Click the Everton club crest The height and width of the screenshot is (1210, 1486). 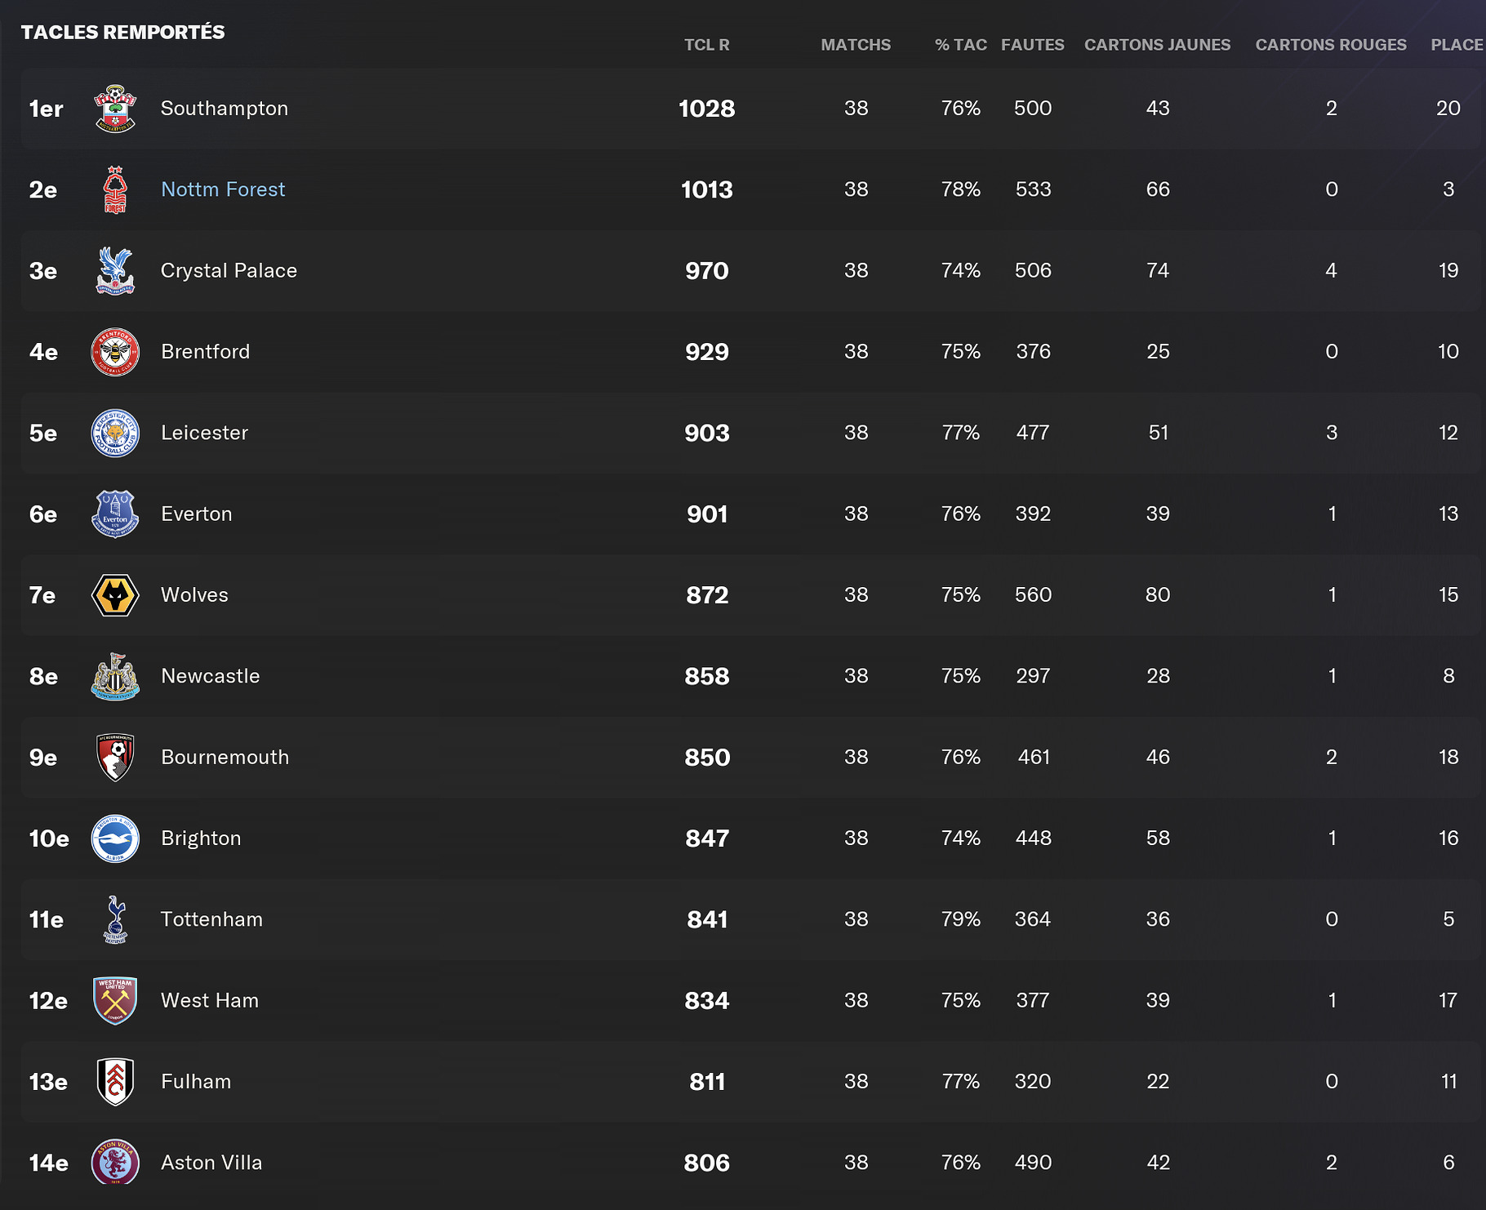[x=115, y=514]
